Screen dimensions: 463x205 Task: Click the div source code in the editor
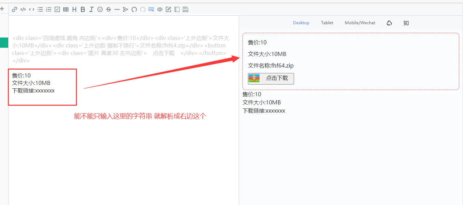click(121, 49)
